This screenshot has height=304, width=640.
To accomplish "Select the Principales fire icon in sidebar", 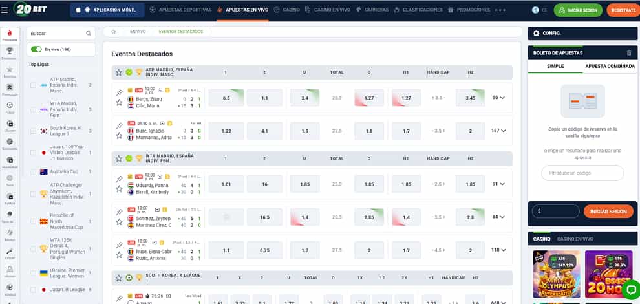I will coord(10,35).
